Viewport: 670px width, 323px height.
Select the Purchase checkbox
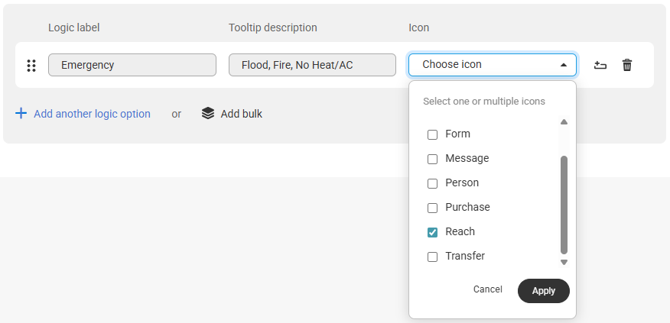click(432, 208)
